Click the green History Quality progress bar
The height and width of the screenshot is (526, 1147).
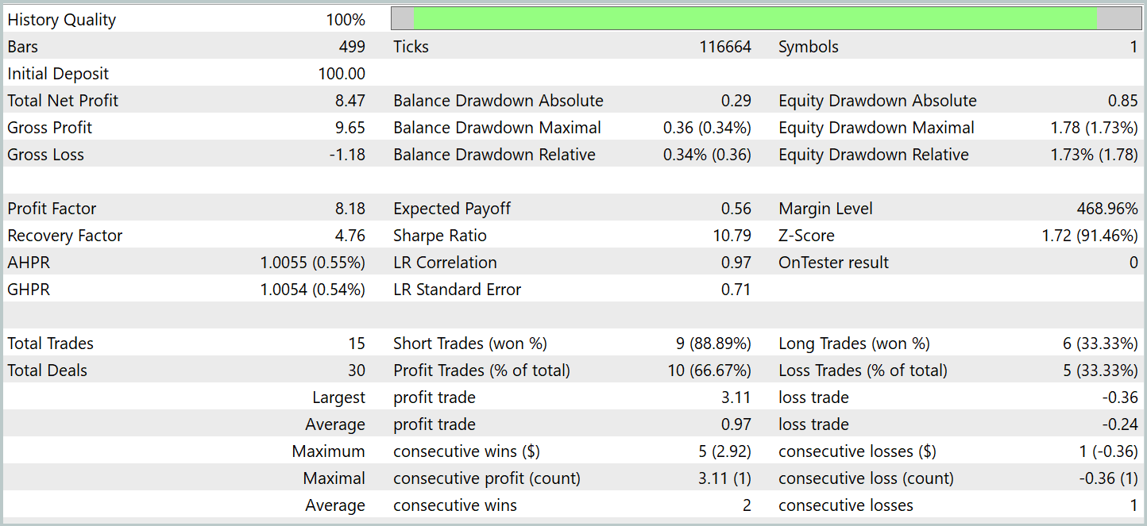click(x=755, y=19)
